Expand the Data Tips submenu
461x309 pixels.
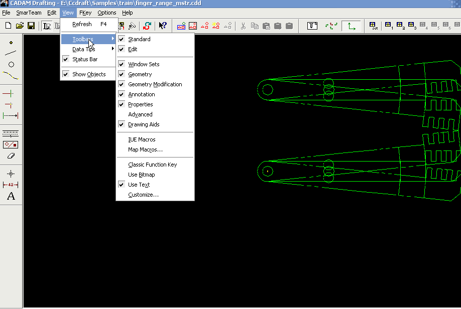[x=88, y=49]
